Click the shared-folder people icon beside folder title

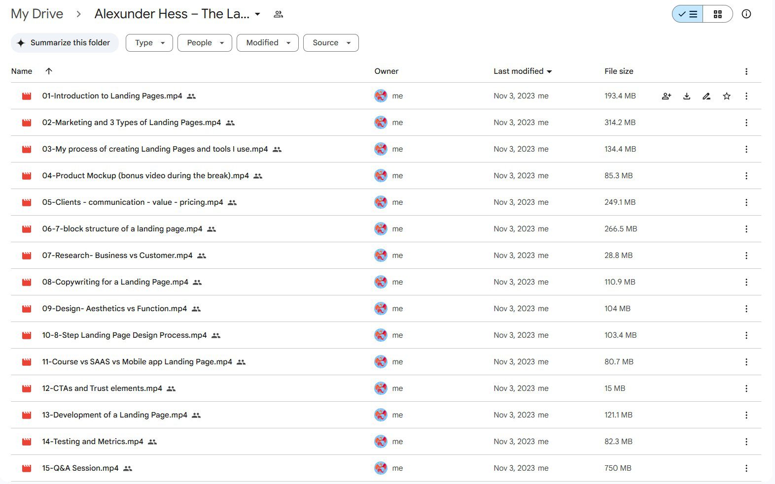(278, 14)
